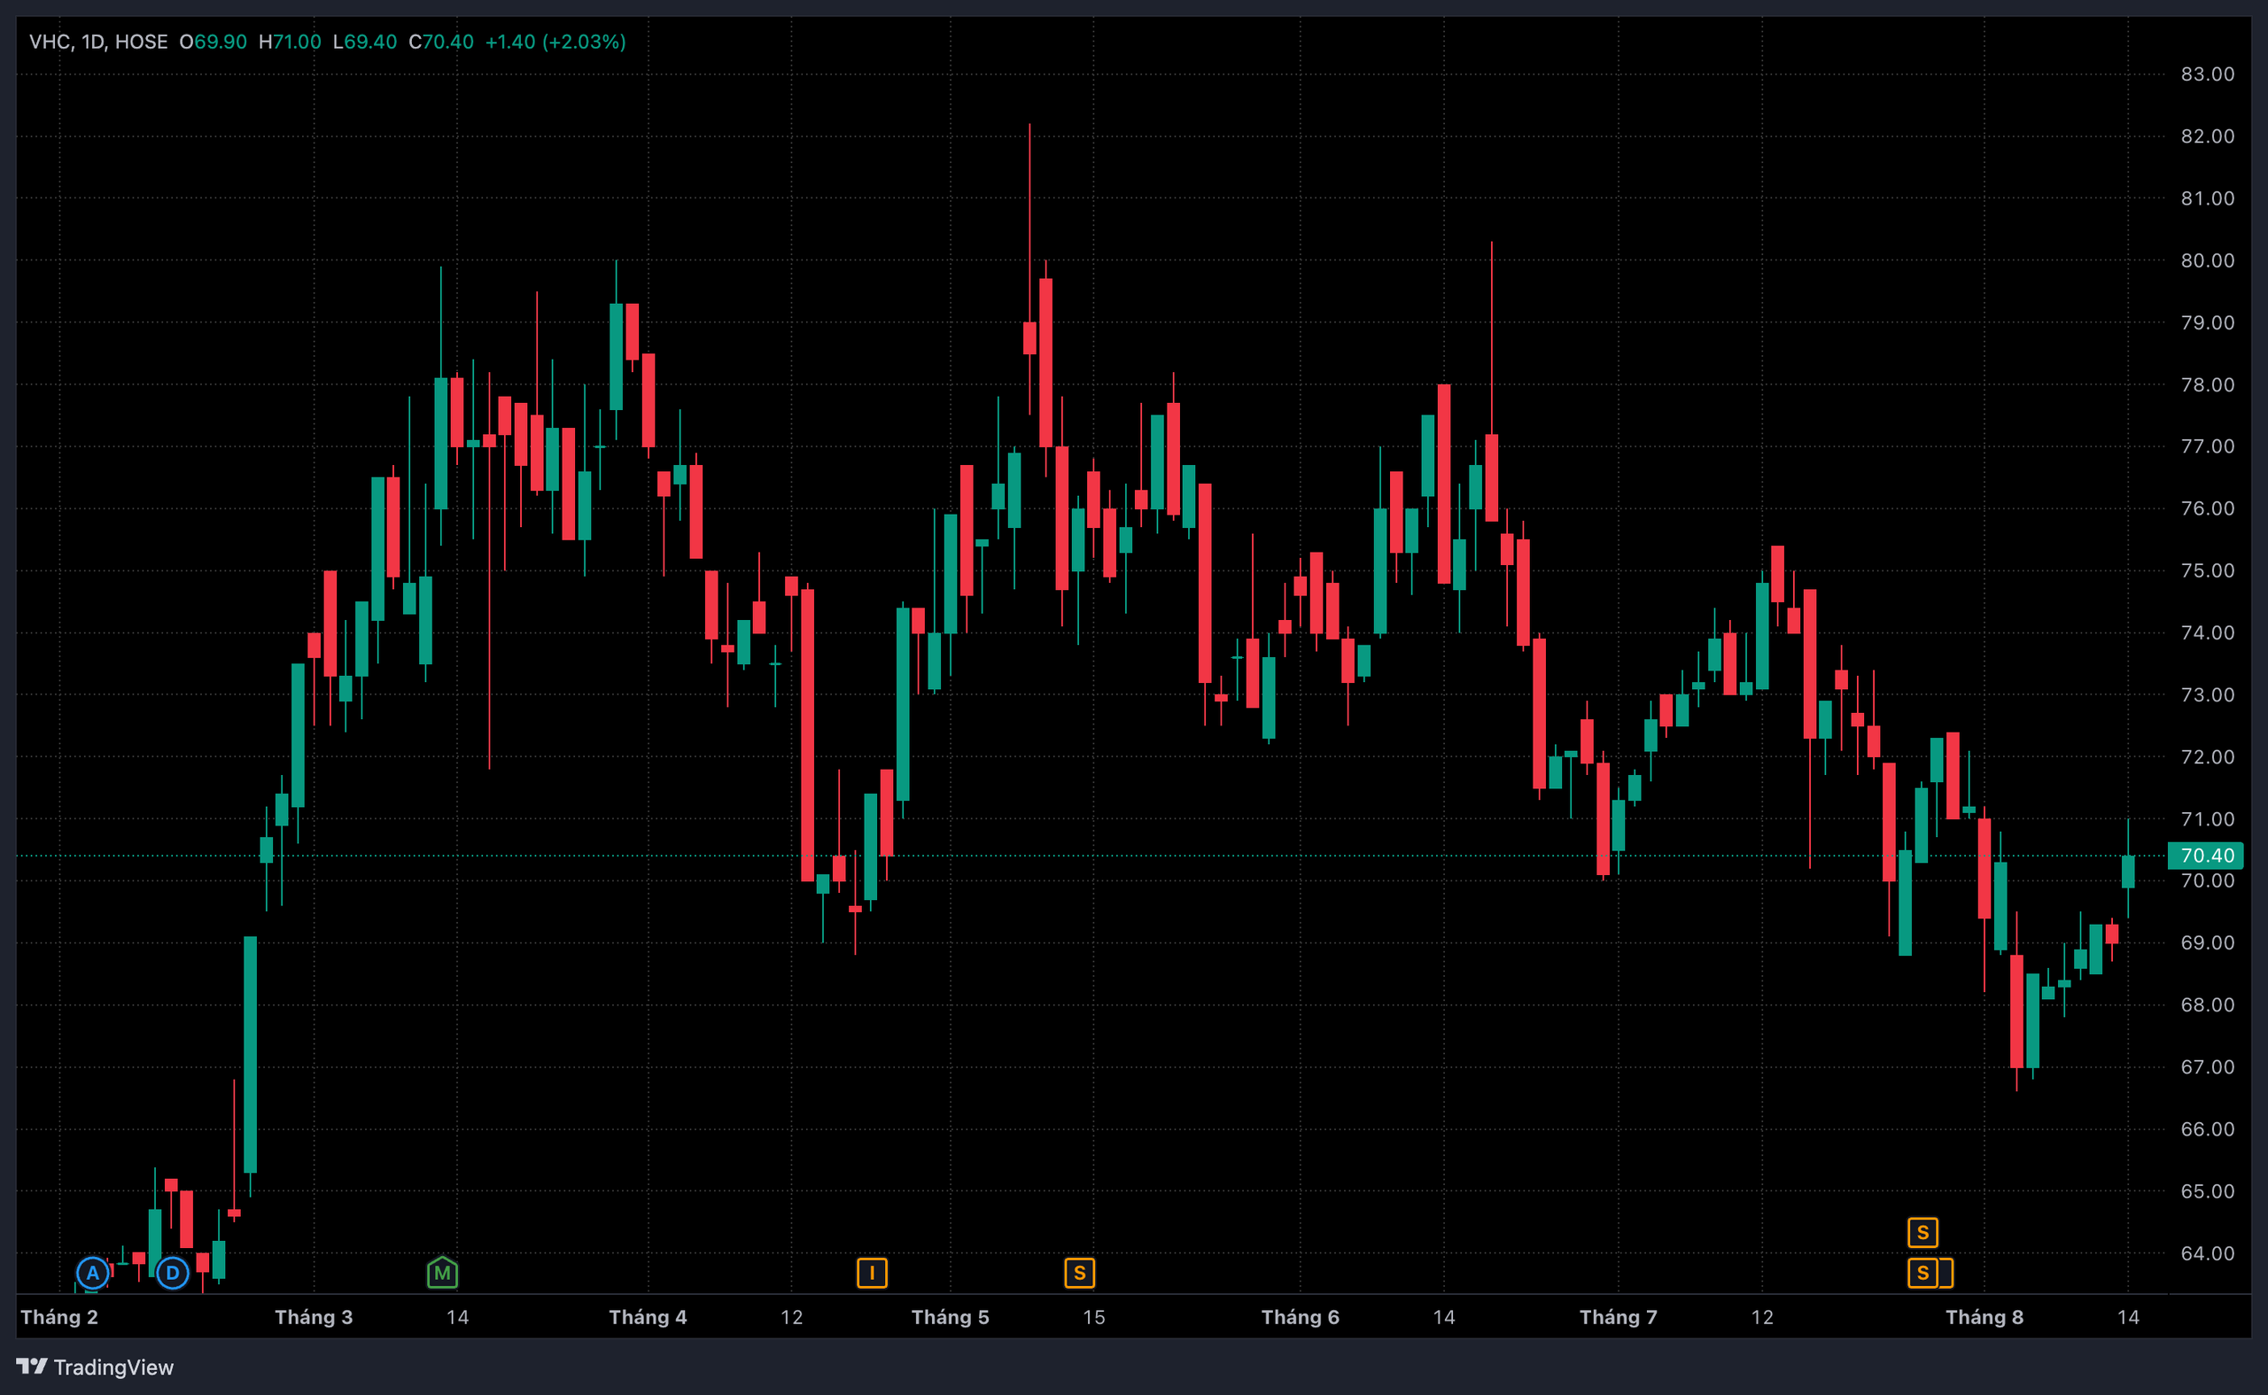The height and width of the screenshot is (1395, 2268).
Task: Click the 12 date label after Tháng 4
Action: [x=792, y=1316]
